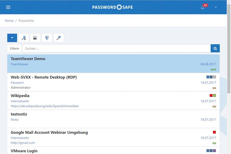Open the http://gmail.com link
The image size is (231, 154).
[x=23, y=143]
